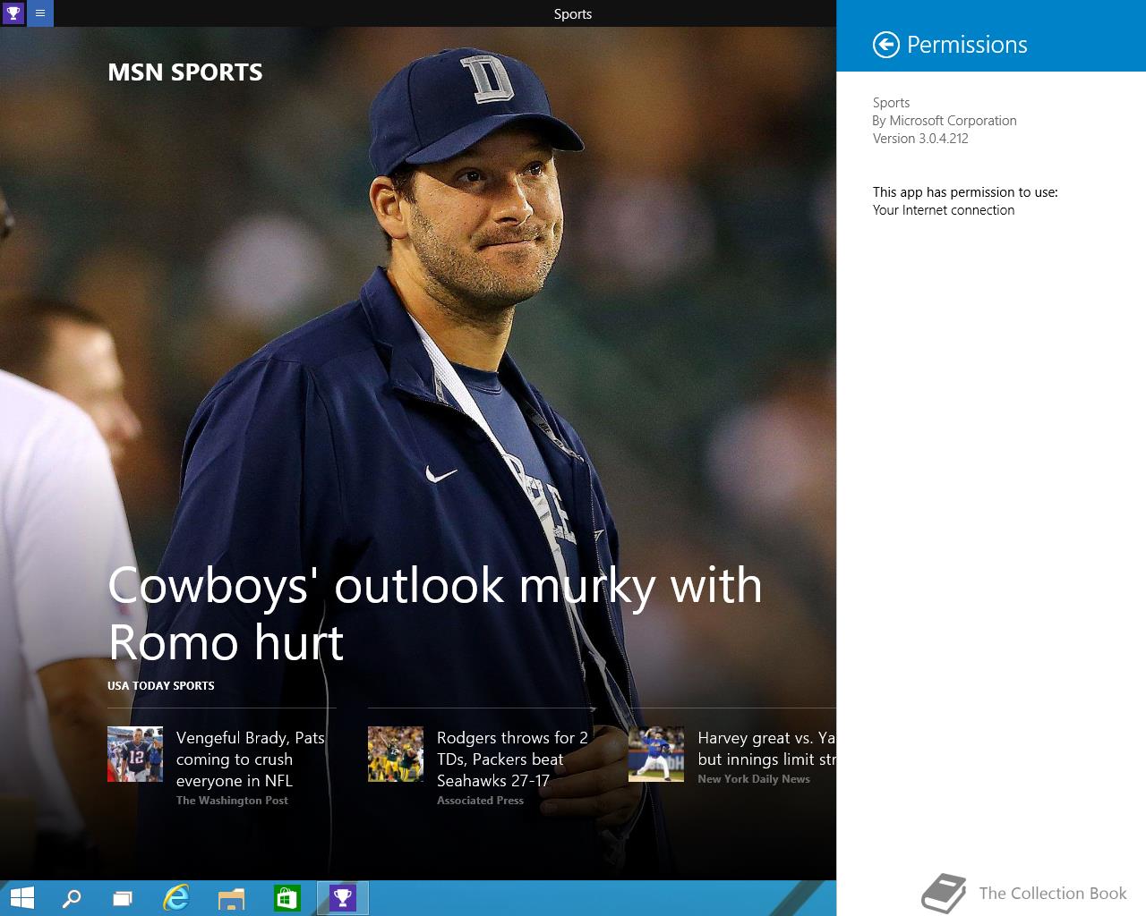Launch Internet Explorer from taskbar
Viewport: 1146px width, 916px height.
pyautogui.click(x=176, y=898)
